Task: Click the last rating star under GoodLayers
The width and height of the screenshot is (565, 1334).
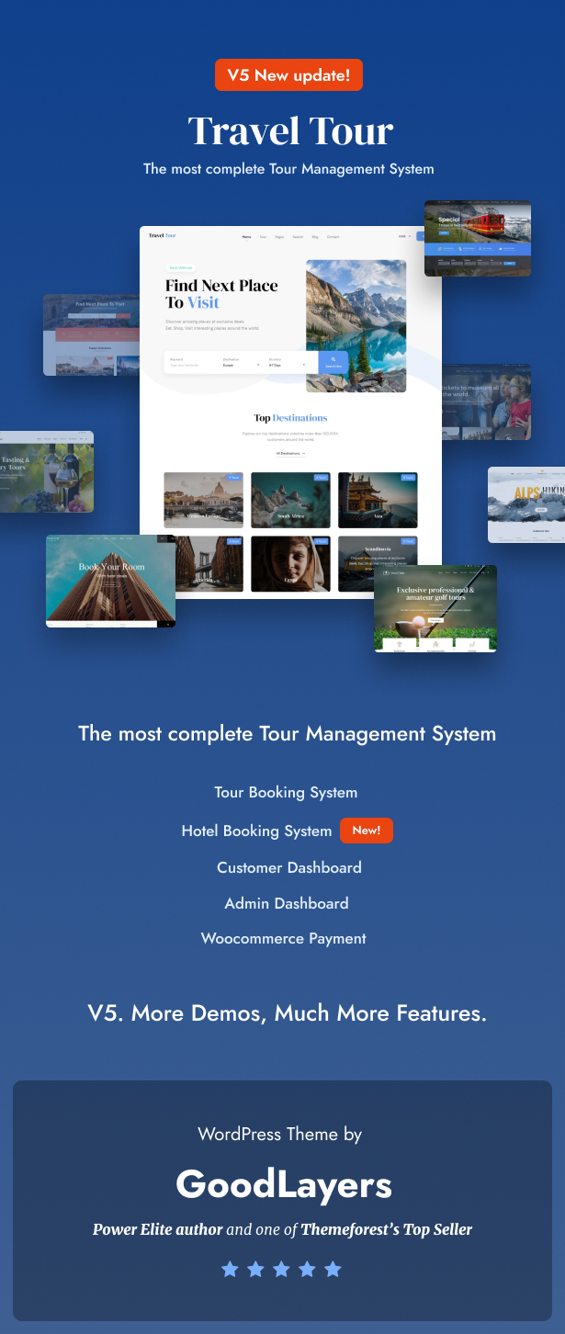Action: coord(333,1269)
